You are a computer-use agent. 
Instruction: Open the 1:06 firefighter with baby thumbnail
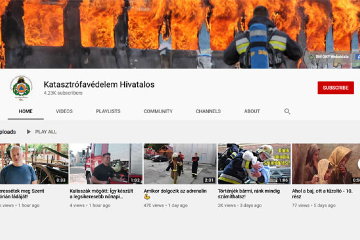pos(254,164)
